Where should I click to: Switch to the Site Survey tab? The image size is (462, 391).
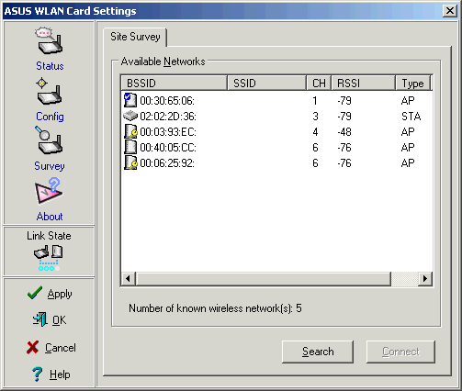point(135,37)
